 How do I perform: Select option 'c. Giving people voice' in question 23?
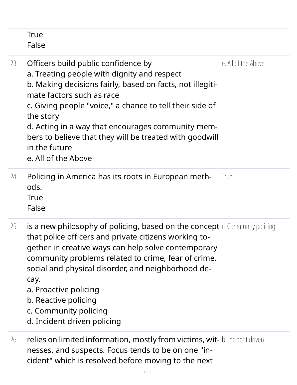(x=121, y=106)
